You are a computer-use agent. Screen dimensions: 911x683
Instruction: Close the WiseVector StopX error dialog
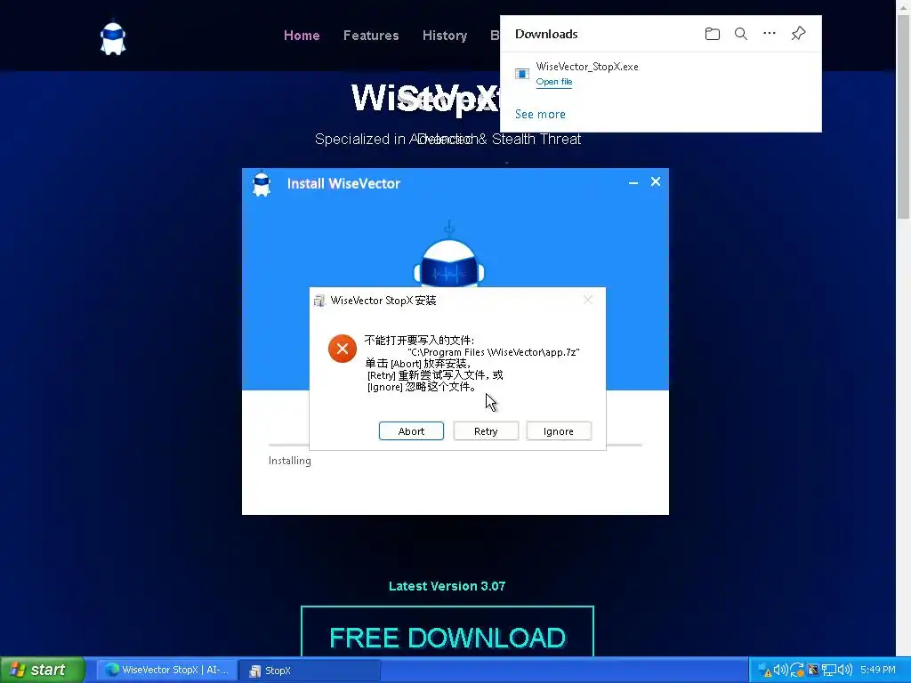(588, 300)
